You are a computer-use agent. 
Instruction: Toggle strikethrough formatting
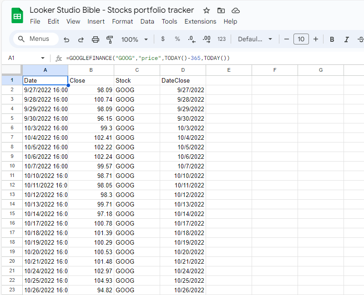pos(360,39)
